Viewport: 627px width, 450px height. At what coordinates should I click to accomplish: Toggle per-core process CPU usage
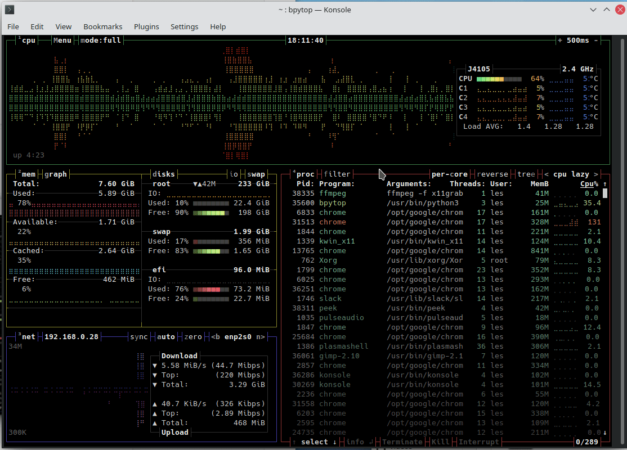tap(450, 174)
